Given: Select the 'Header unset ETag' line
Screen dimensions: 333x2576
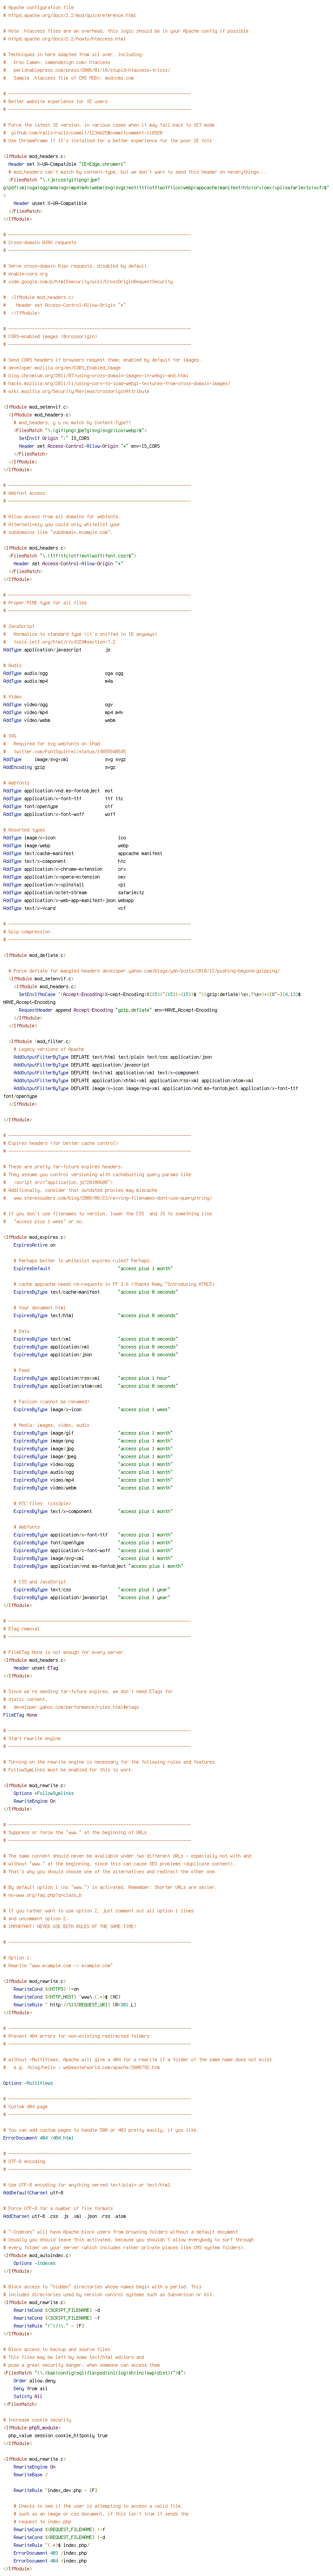Looking at the screenshot, I should (x=36, y=1668).
